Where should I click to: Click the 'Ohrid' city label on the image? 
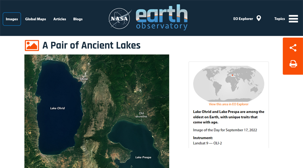84,79
